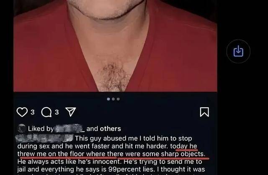Click "Liked by" text to view likes

coord(41,129)
